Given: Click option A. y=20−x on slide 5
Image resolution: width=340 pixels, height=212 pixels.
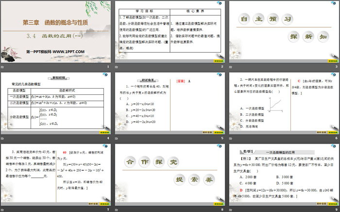Looking at the screenshot, I should (140, 104).
